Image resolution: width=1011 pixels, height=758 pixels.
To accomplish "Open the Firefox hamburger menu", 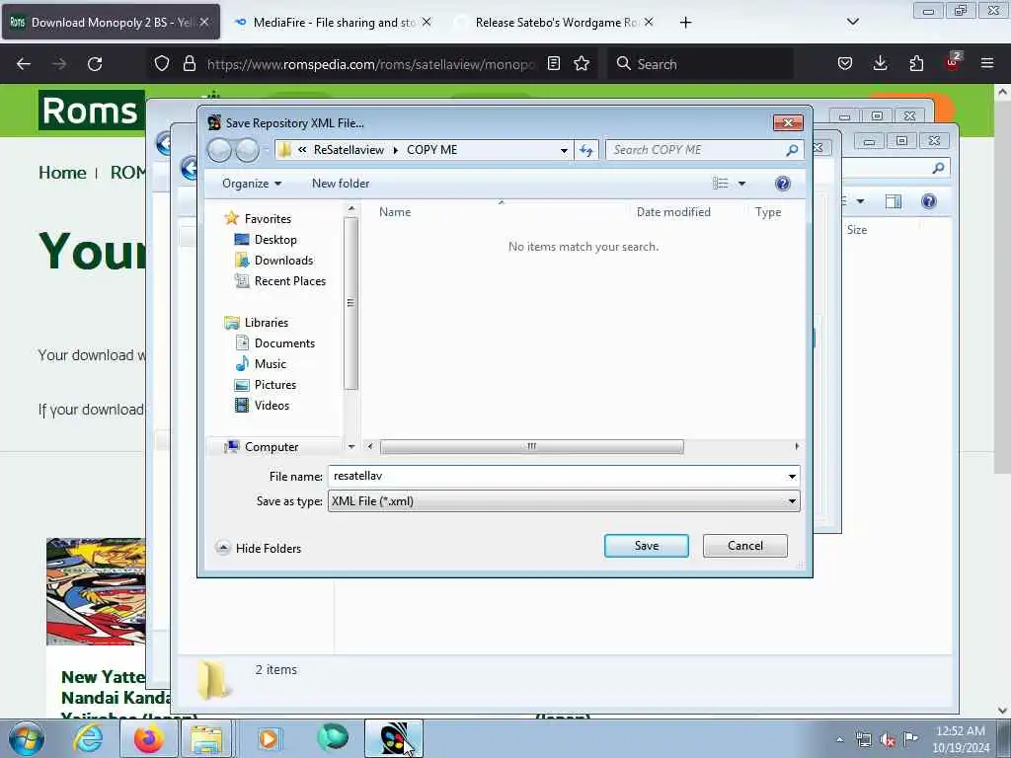I will tap(986, 63).
